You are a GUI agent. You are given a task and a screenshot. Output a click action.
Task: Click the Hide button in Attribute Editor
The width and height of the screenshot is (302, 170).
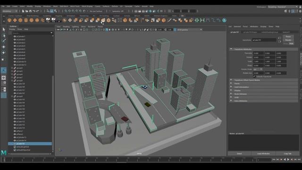point(291,43)
